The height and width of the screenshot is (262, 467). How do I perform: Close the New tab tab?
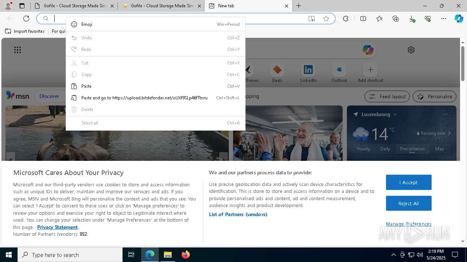[286, 6]
